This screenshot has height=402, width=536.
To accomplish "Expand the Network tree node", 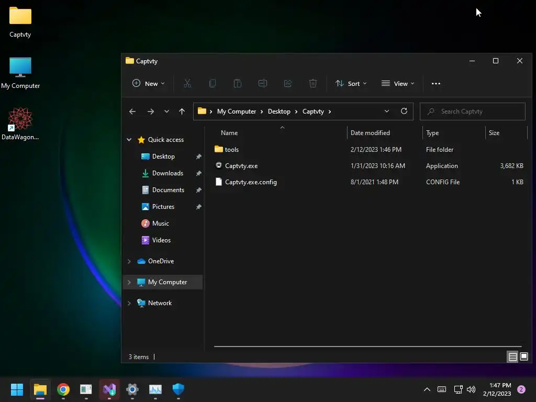I will [x=129, y=303].
